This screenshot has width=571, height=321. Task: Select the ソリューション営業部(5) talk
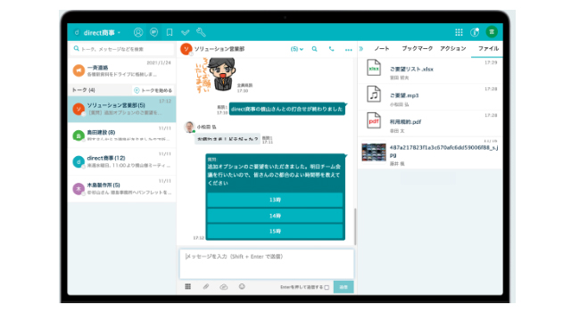(121, 109)
